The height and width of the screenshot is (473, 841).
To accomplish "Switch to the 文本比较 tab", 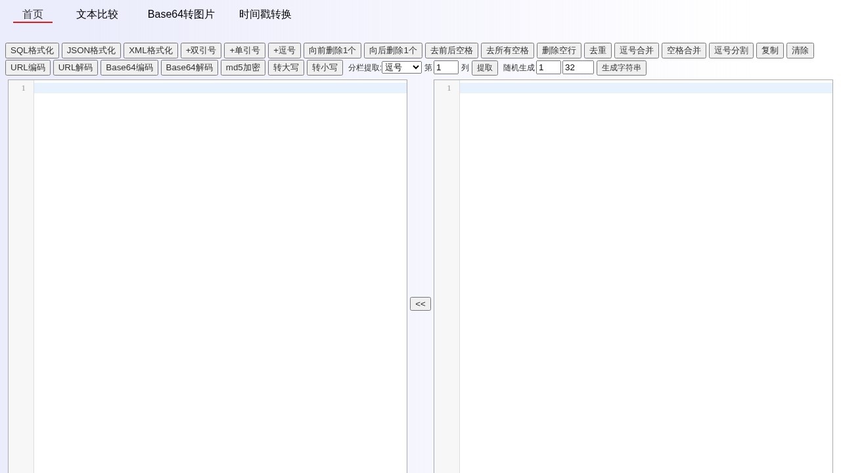I will point(97,14).
